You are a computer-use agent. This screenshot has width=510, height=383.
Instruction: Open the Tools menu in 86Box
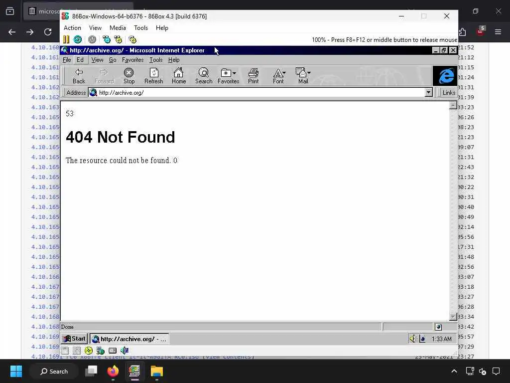pos(141,28)
